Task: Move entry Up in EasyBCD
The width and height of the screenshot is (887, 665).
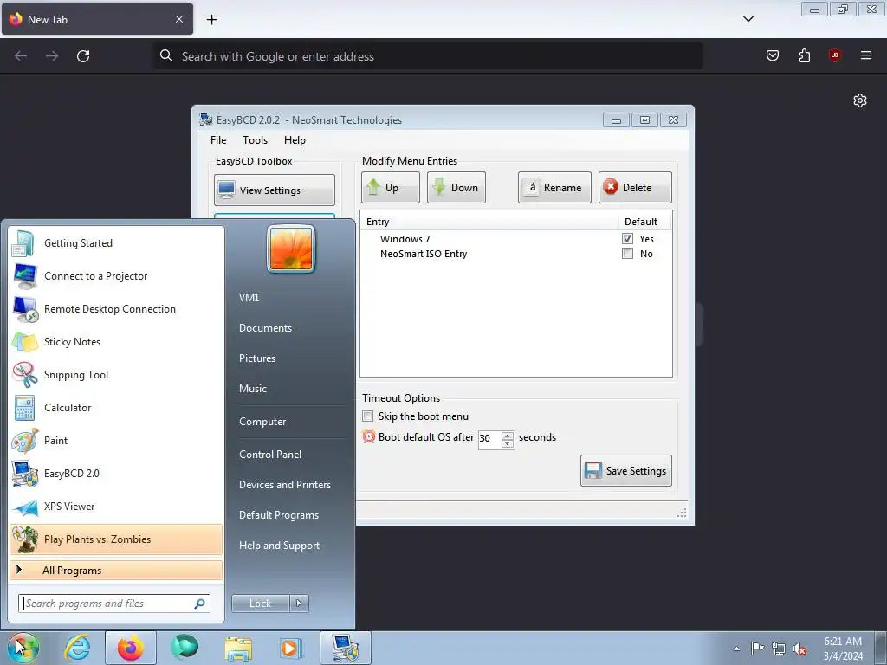Action: point(391,188)
